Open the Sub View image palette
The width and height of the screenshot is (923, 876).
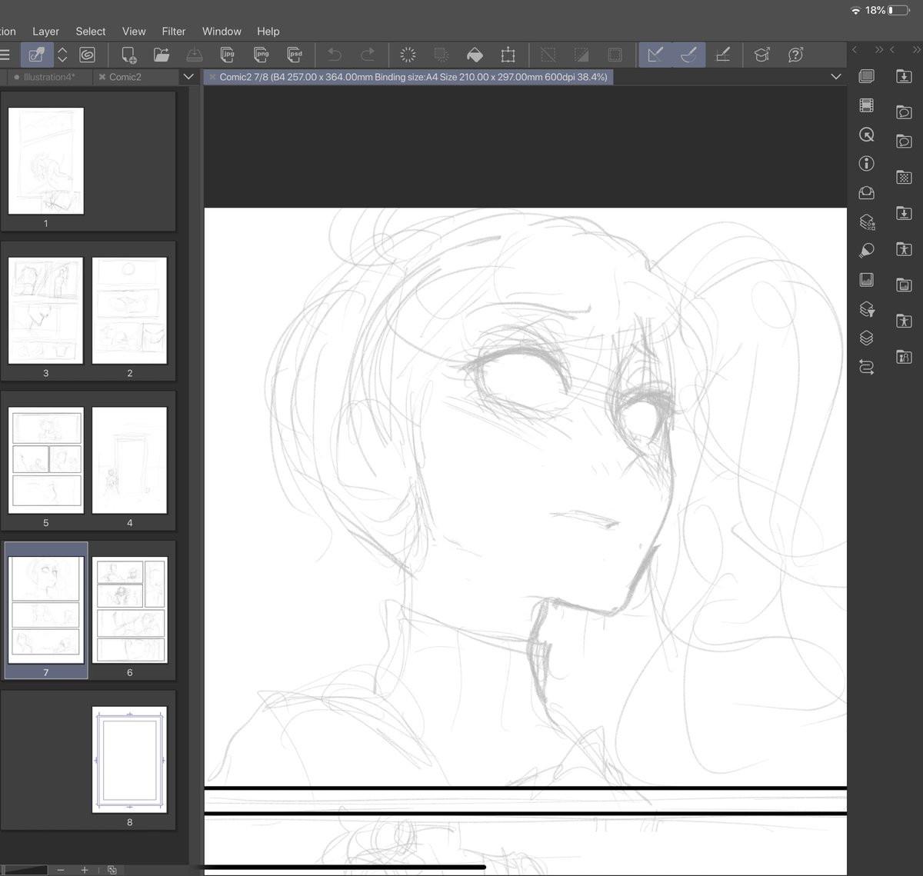tap(867, 280)
